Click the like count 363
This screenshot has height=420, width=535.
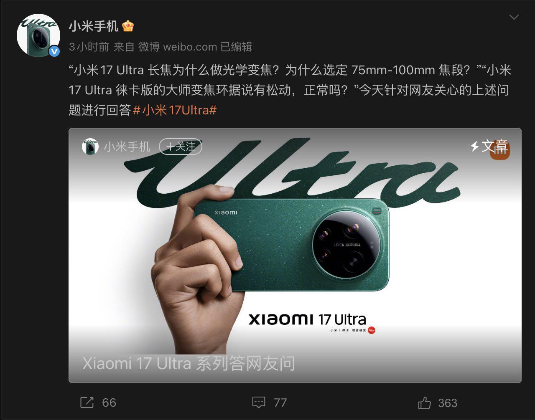click(448, 403)
